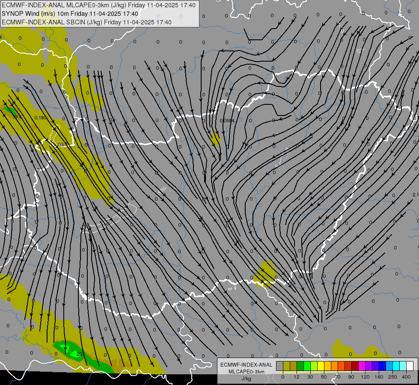The height and width of the screenshot is (385, 419).
Task: Click the 'SYNOP Wind (m/s) 10m' header line
Action: click(x=70, y=14)
